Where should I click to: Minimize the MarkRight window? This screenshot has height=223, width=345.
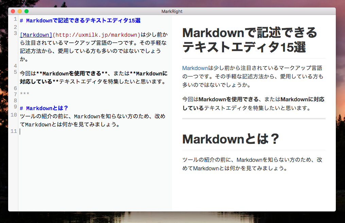coord(20,11)
